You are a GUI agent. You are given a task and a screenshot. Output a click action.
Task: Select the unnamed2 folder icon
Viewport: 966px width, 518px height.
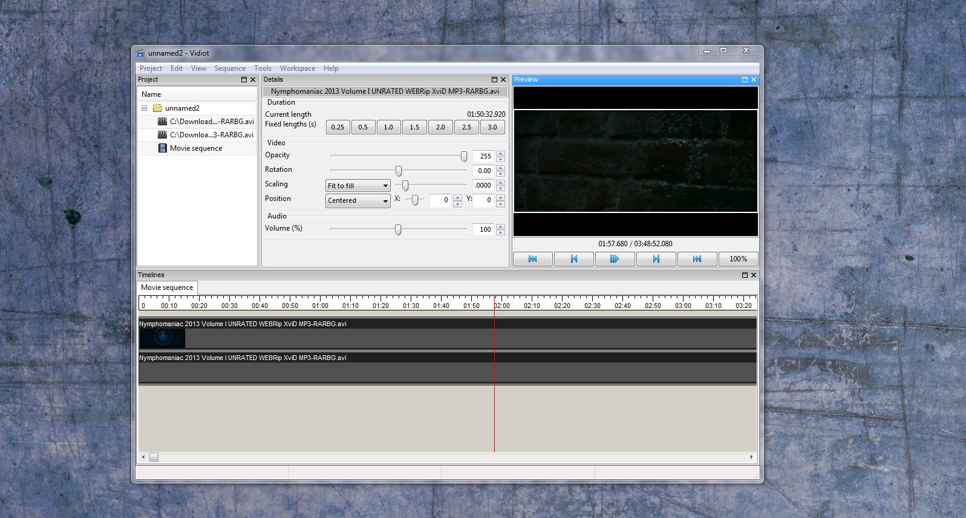157,108
